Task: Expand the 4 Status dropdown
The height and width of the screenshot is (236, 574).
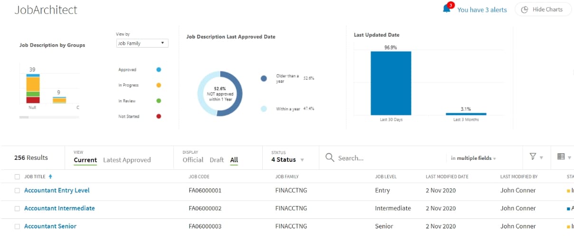Action: tap(287, 160)
